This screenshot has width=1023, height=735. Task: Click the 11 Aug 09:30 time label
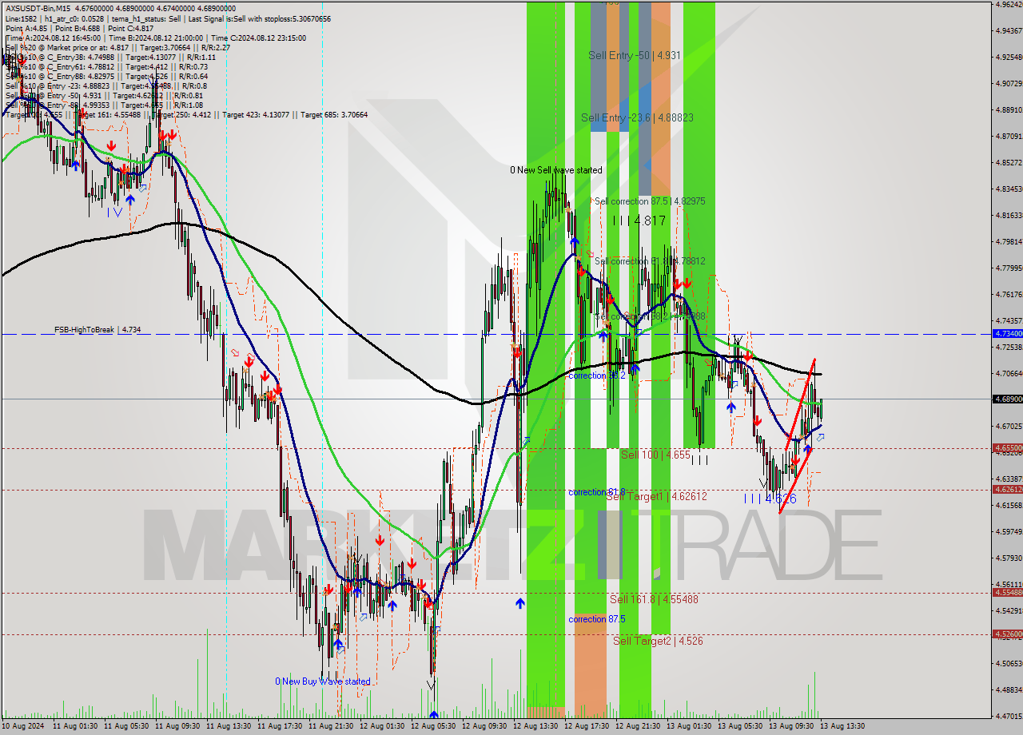[176, 726]
